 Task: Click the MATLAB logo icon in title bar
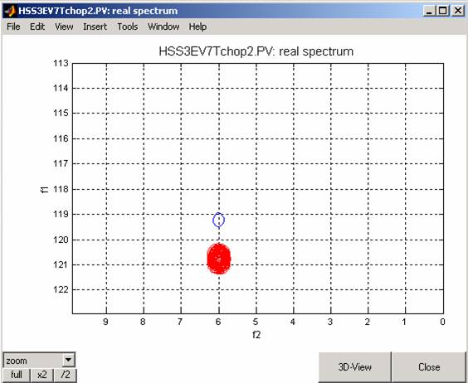point(10,11)
